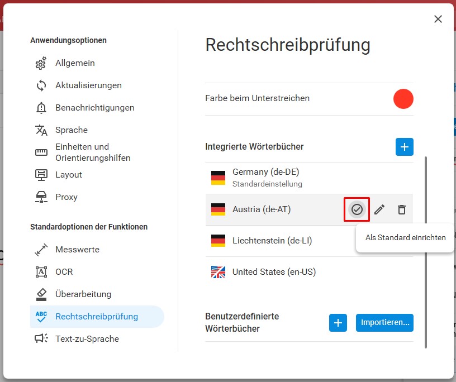Viewport: 456px width, 382px height.
Task: Open Benachrichtigungen settings
Action: coord(97,108)
